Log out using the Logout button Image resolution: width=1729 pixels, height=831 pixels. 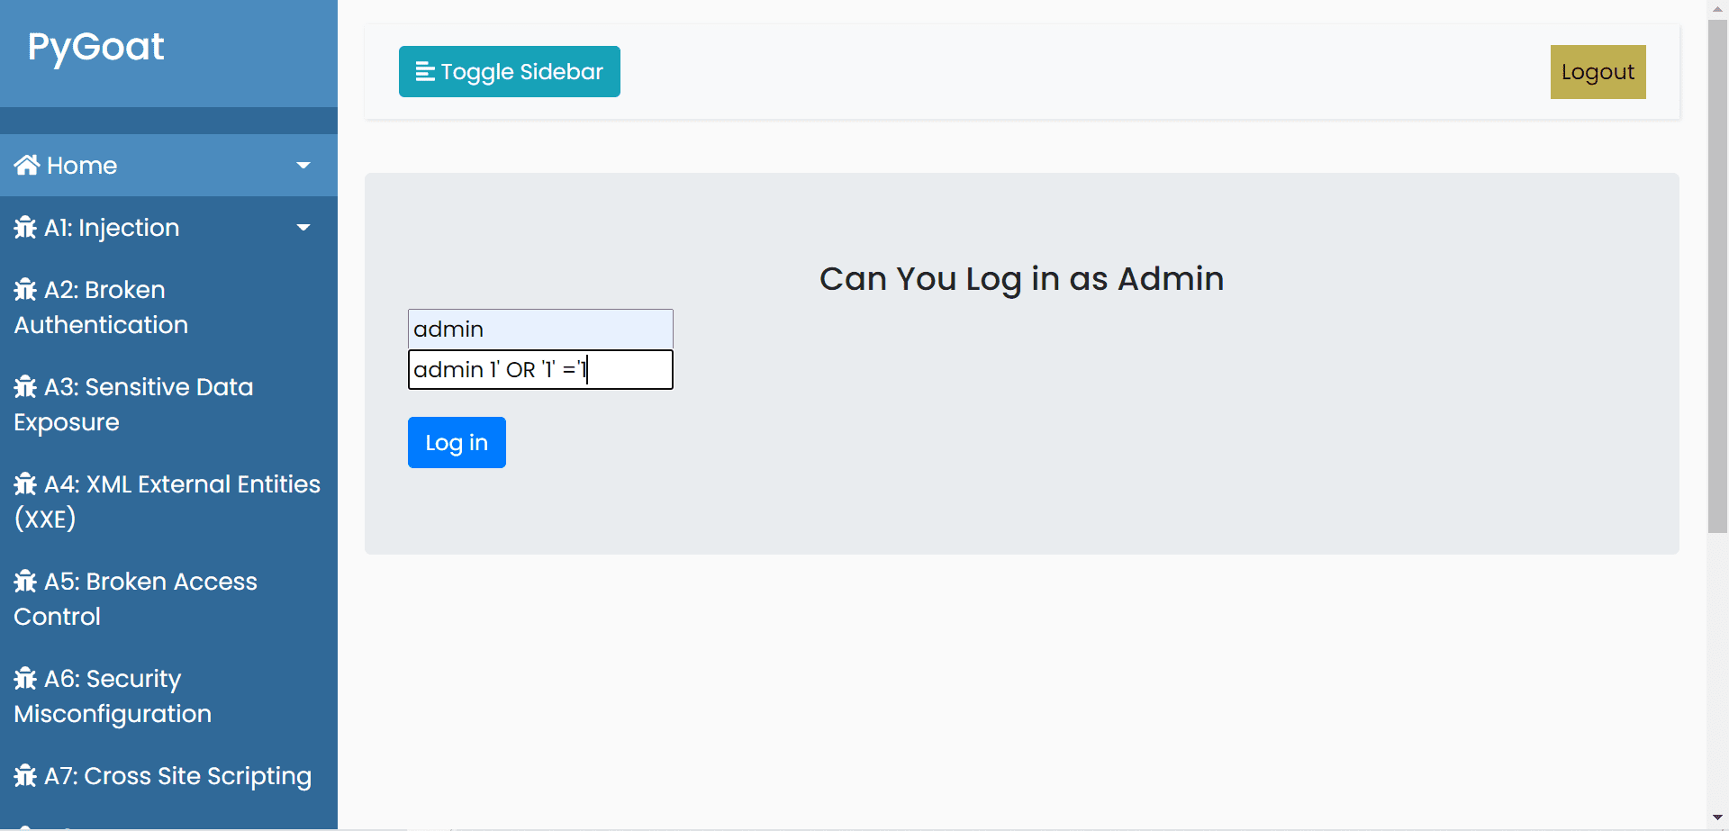1598,72
